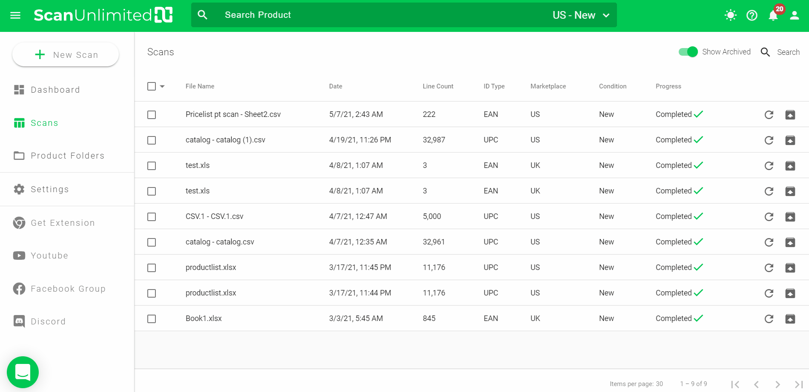Go to Dashboard in sidebar

55,90
